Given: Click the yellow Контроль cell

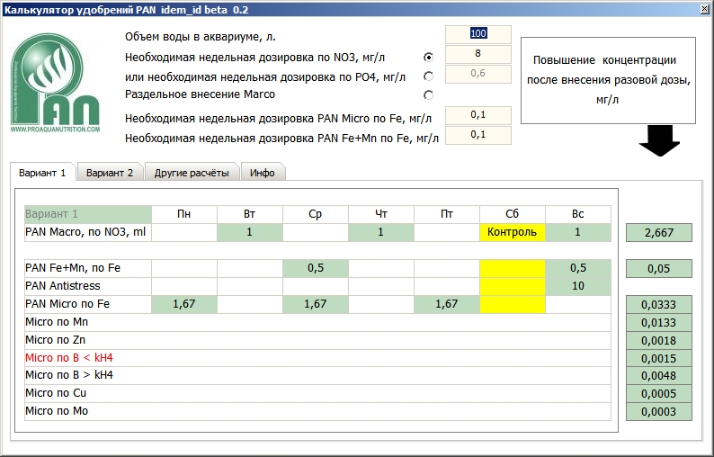Looking at the screenshot, I should [512, 232].
